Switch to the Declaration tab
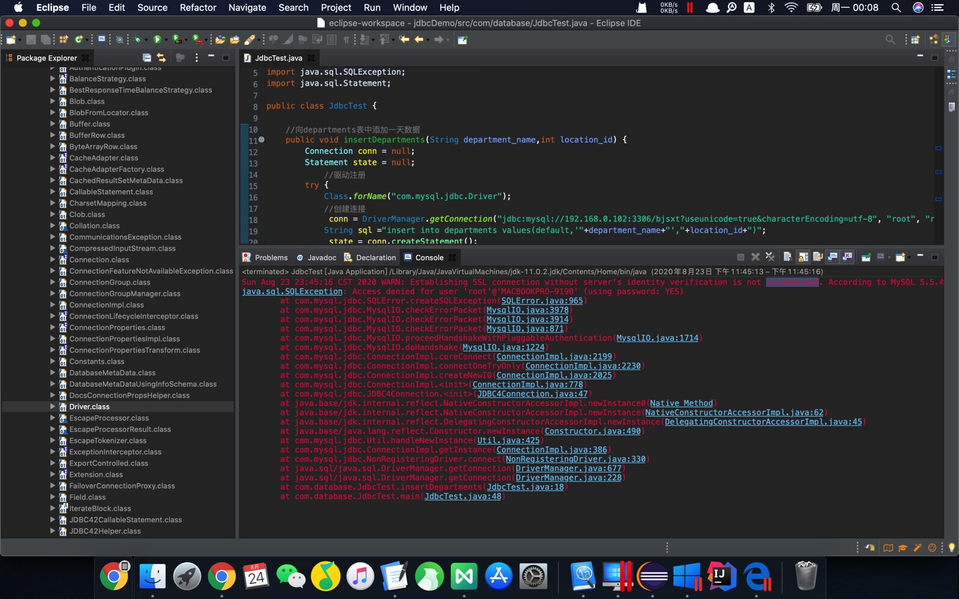This screenshot has height=599, width=959. click(370, 258)
